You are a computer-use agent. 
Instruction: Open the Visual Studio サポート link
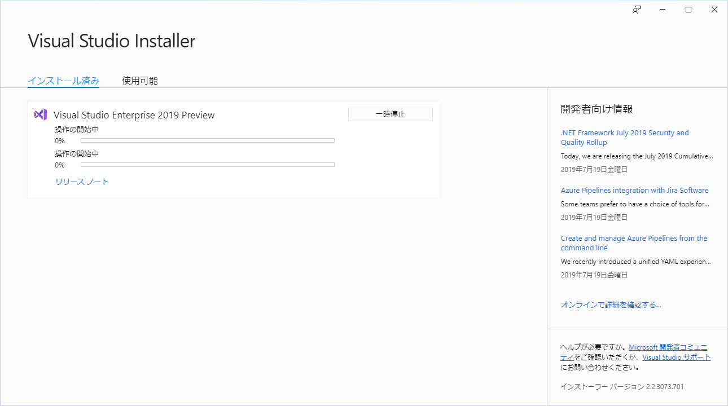tap(677, 358)
